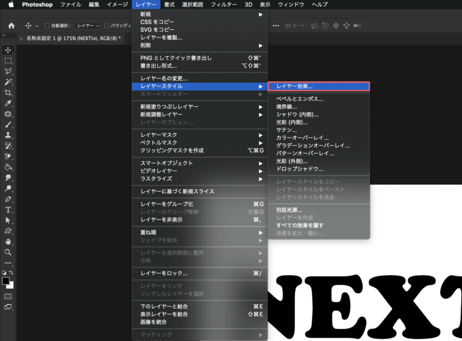This screenshot has height=341, width=462.
Task: Select the Magic Wand tool
Action: (8, 82)
